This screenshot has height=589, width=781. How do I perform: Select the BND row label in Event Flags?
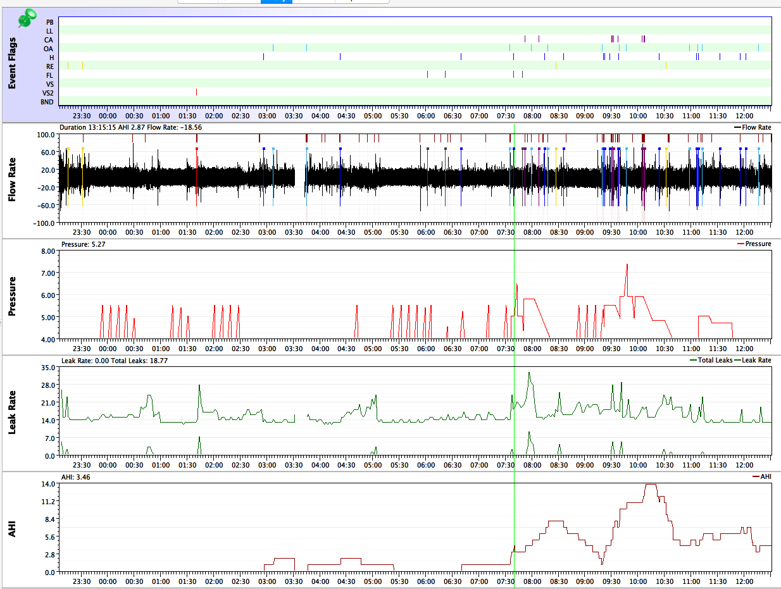click(x=47, y=101)
